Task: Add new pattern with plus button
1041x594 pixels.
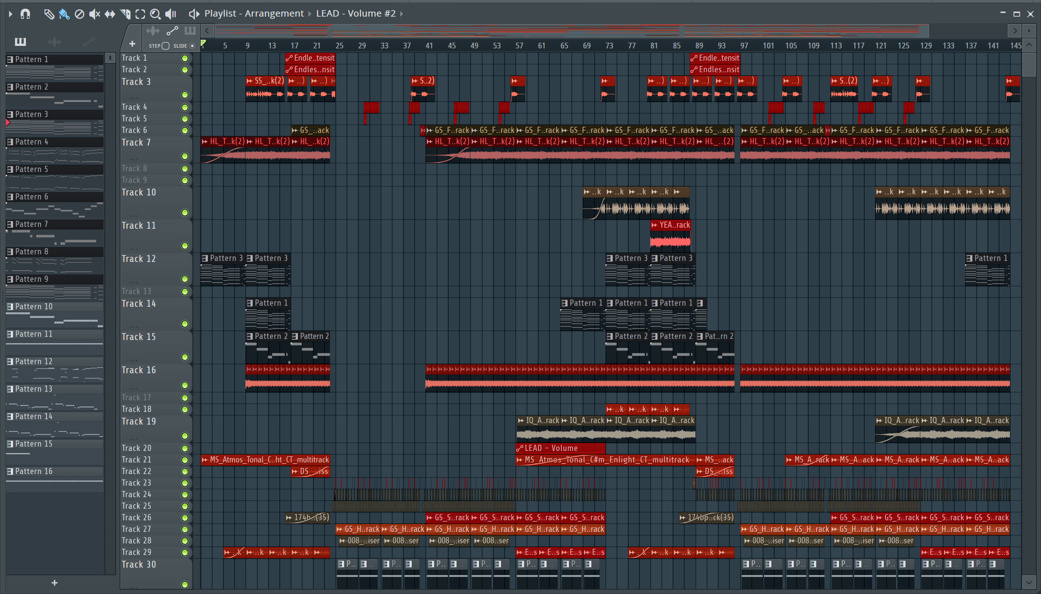Action: [54, 583]
